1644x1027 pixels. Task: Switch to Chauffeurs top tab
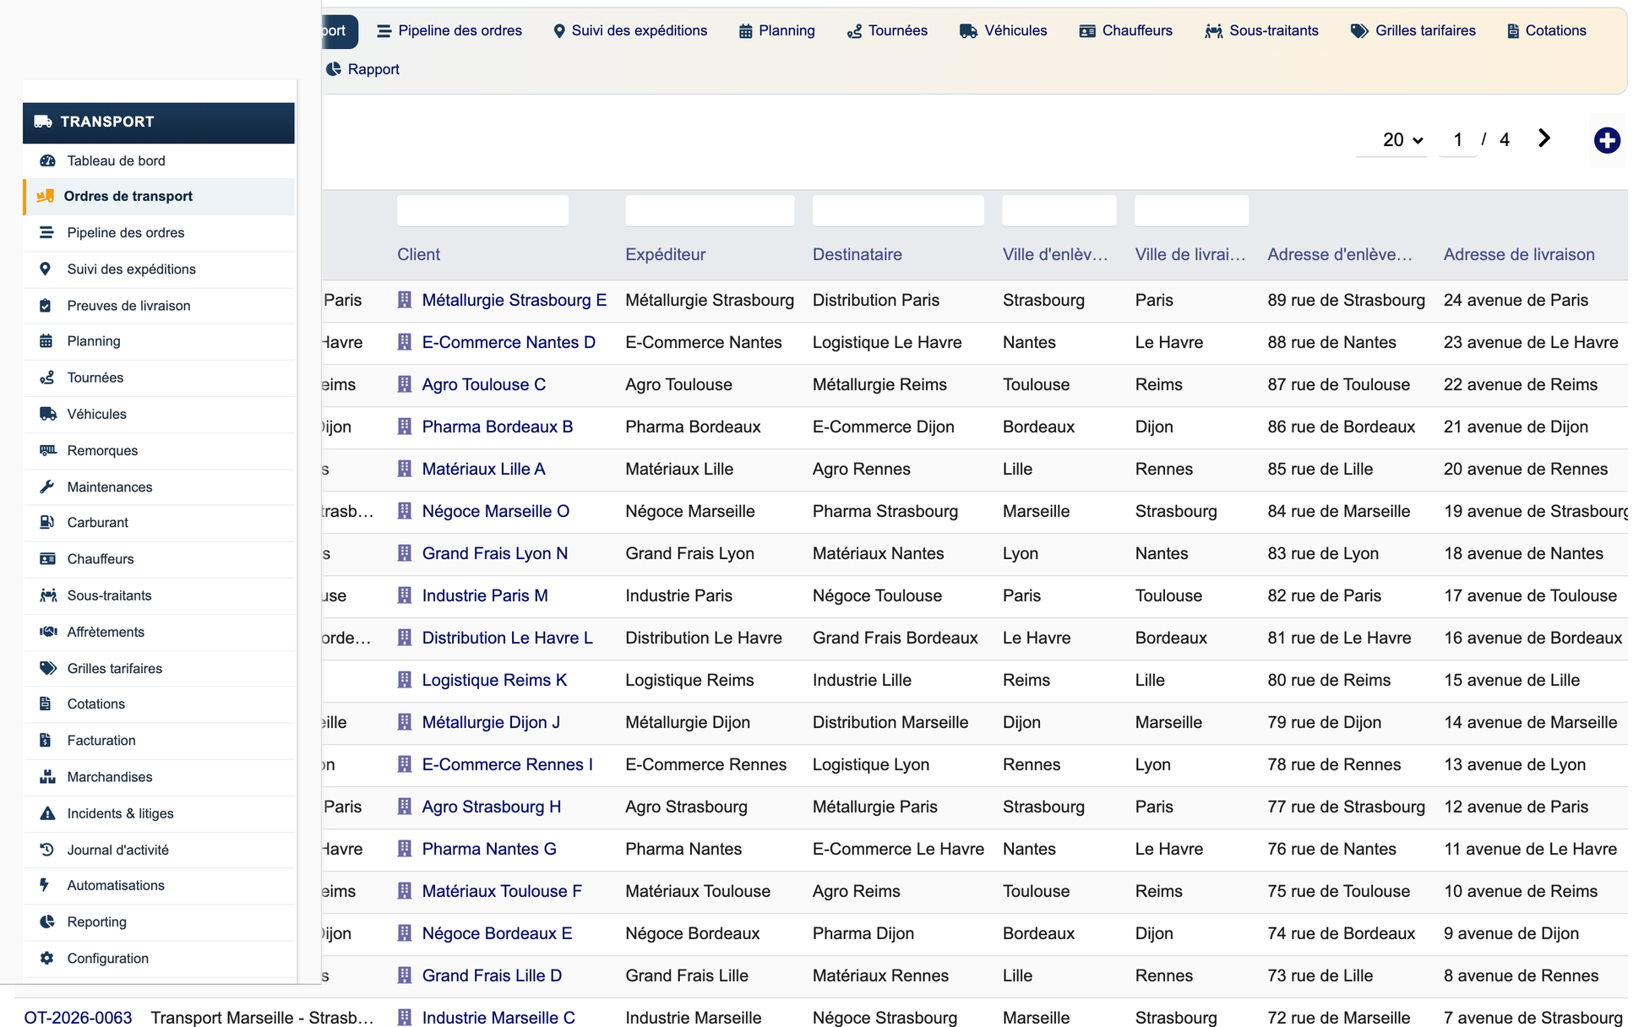1126,30
